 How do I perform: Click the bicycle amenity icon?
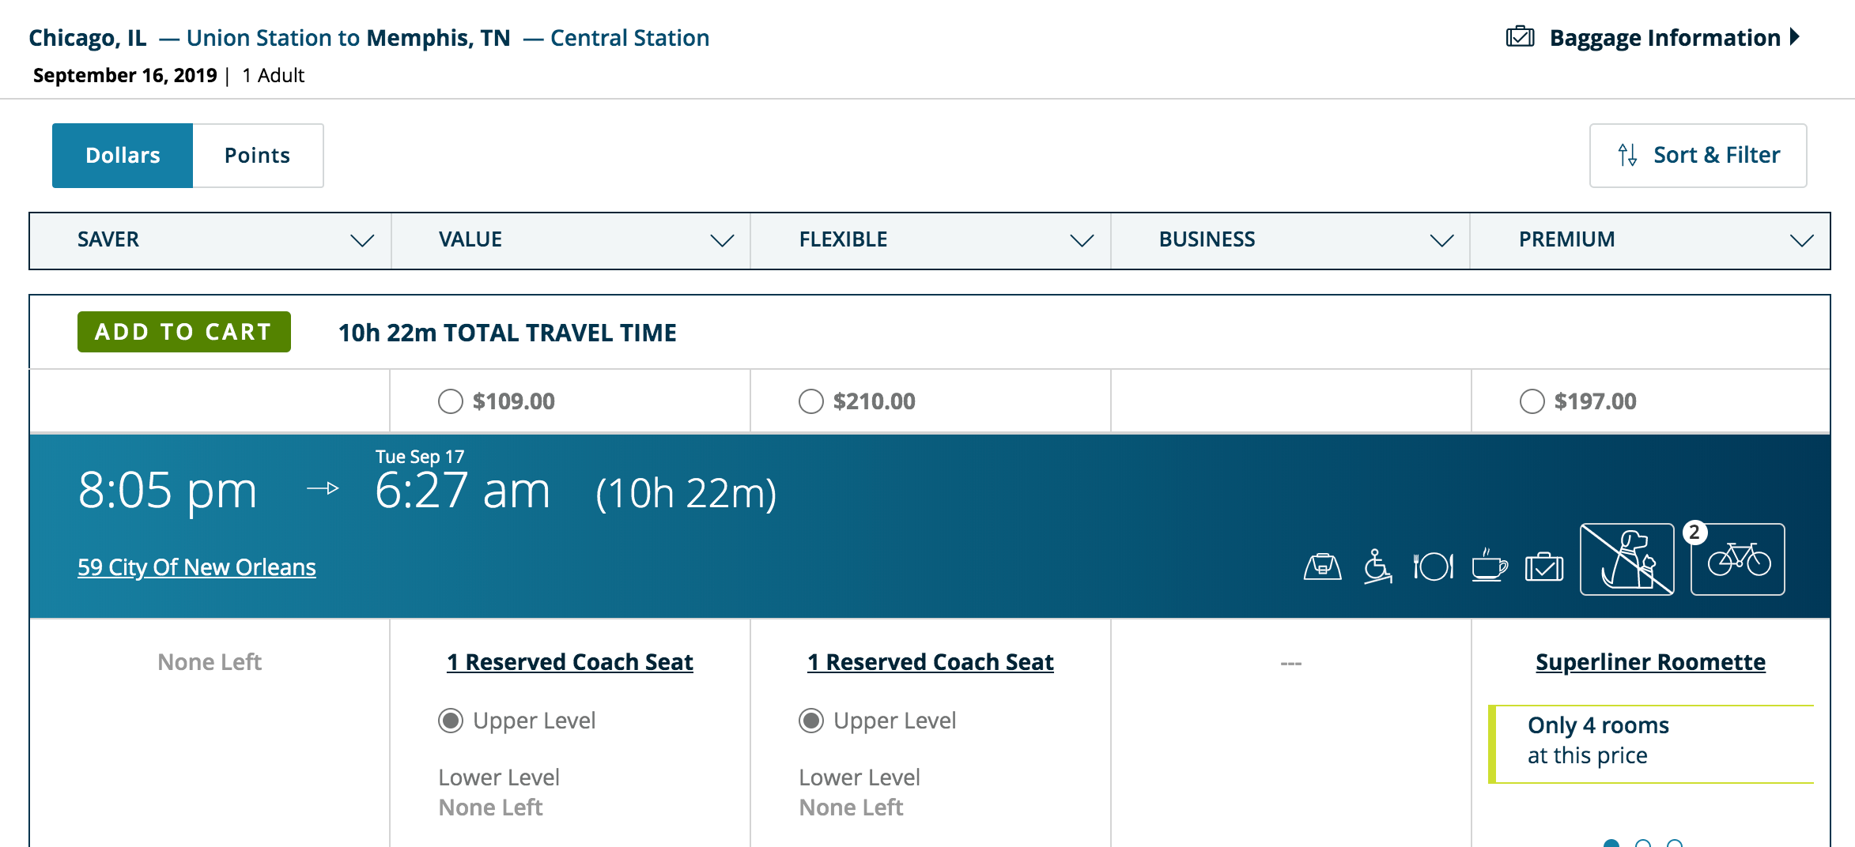pyautogui.click(x=1738, y=559)
